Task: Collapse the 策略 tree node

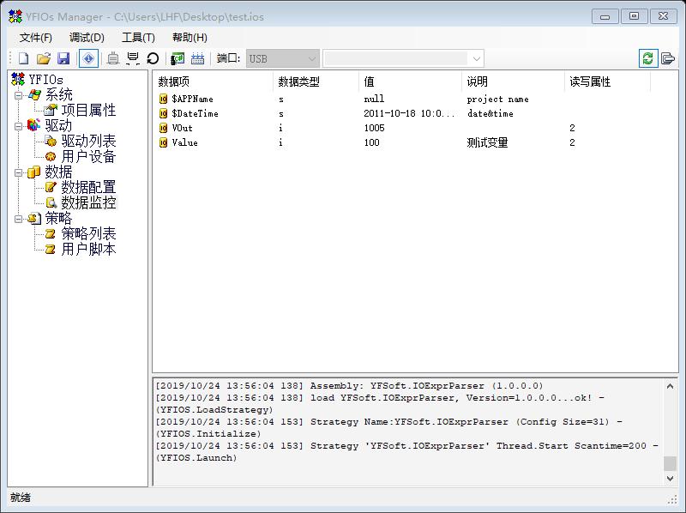Action: click(x=18, y=219)
